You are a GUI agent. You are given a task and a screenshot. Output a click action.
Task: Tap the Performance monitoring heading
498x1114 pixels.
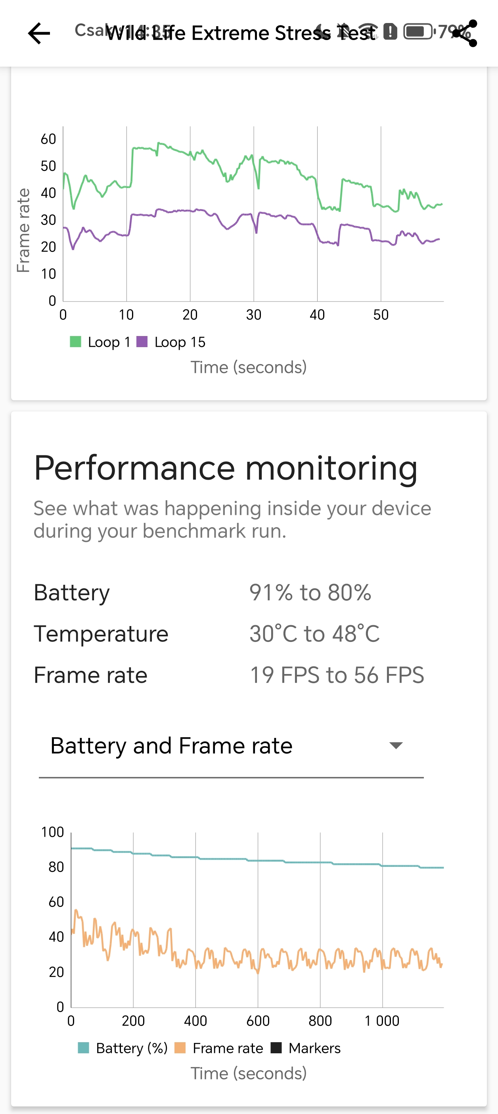click(226, 468)
